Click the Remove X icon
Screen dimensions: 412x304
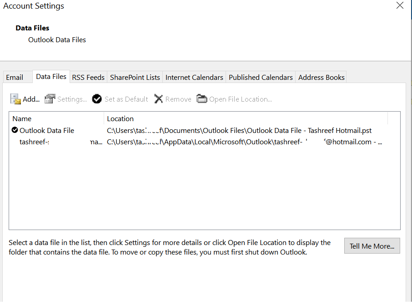[x=158, y=99]
